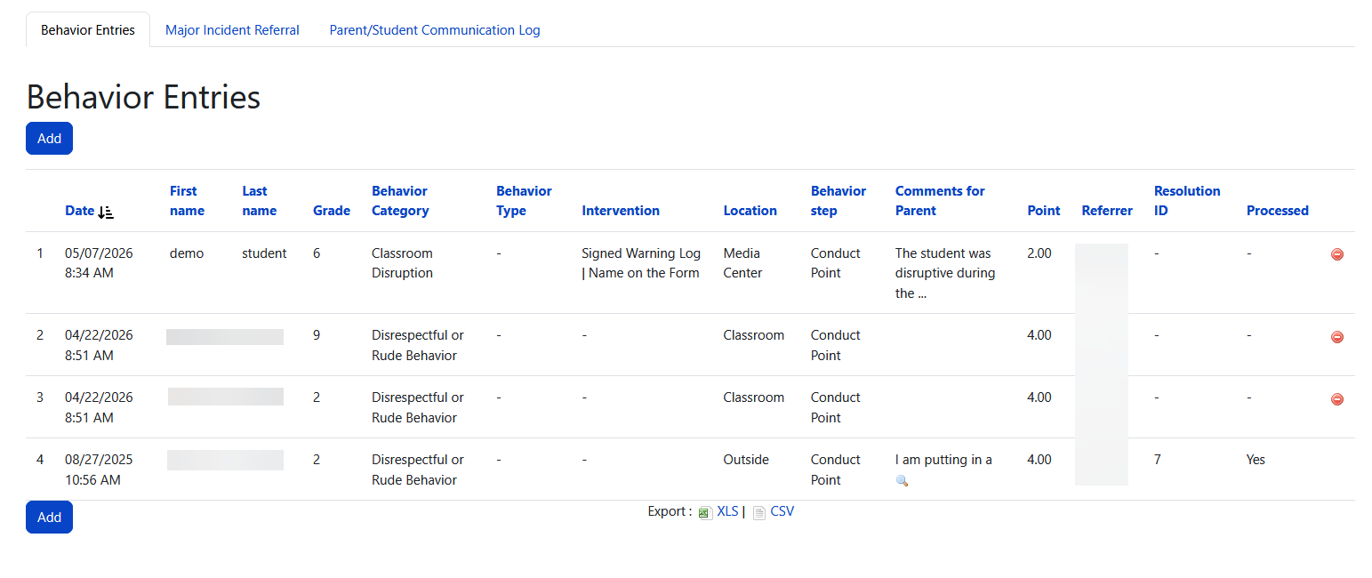Sort by First name header
This screenshot has height=578, width=1372.
click(x=187, y=201)
